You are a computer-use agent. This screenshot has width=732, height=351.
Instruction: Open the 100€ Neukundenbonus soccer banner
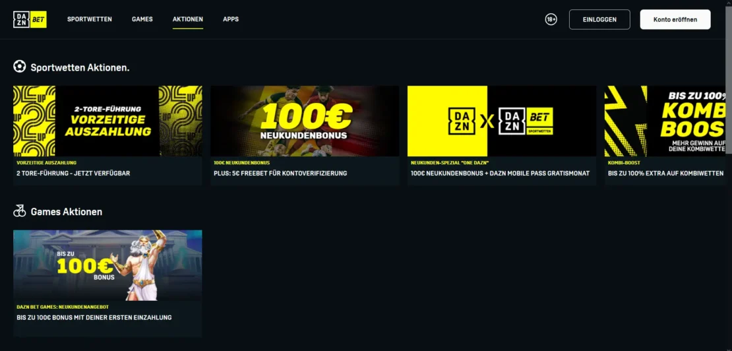[305, 121]
